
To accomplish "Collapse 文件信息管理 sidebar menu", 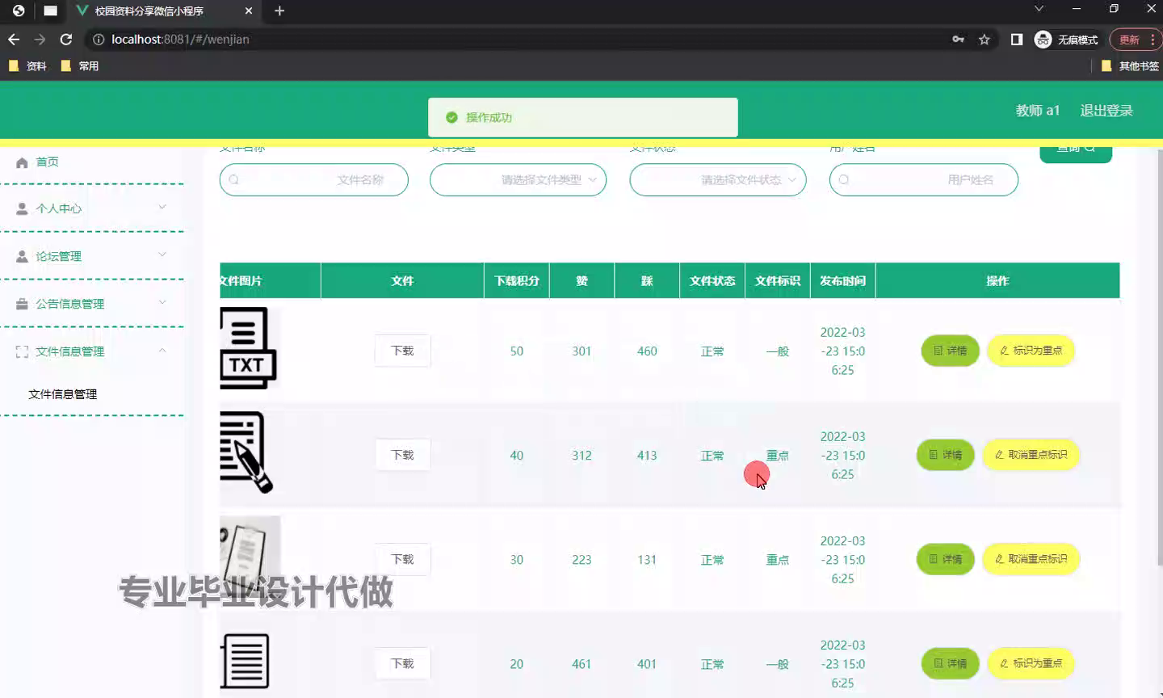I will [x=92, y=351].
